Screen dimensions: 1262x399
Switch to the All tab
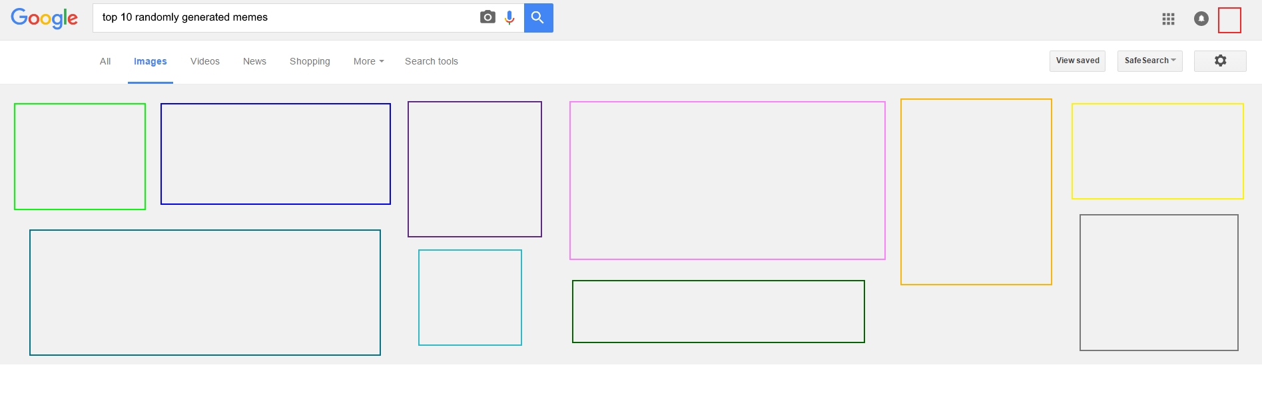(105, 61)
